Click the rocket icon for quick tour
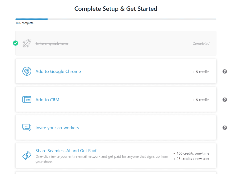234x174 pixels. click(27, 43)
